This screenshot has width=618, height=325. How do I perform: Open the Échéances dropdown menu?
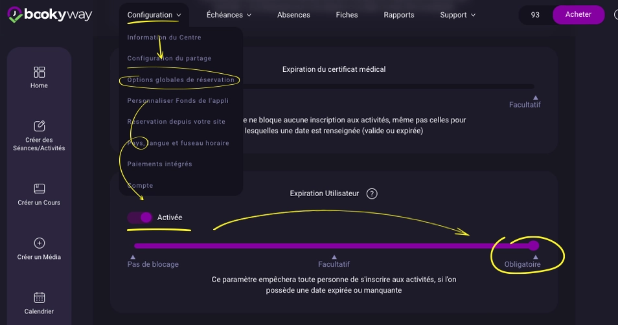pyautogui.click(x=228, y=15)
